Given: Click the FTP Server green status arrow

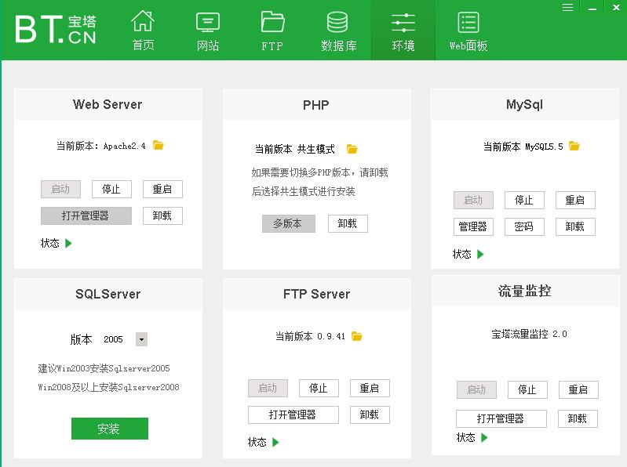Looking at the screenshot, I should (x=275, y=442).
